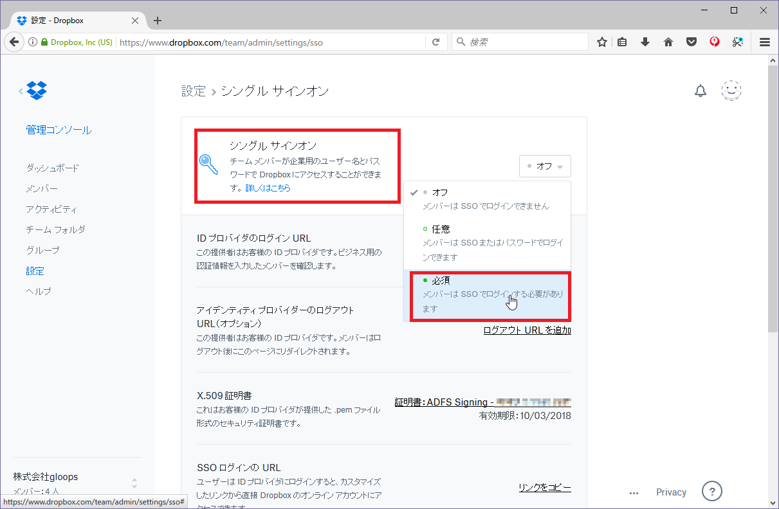This screenshot has width=779, height=509.
Task: Click the browser URL address field
Action: (x=270, y=42)
